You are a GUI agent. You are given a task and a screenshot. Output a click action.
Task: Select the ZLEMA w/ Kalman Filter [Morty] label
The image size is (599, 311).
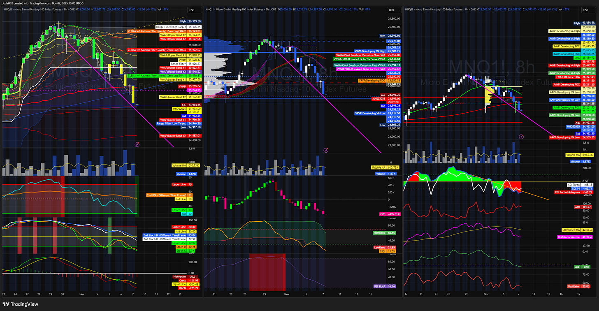(157, 31)
